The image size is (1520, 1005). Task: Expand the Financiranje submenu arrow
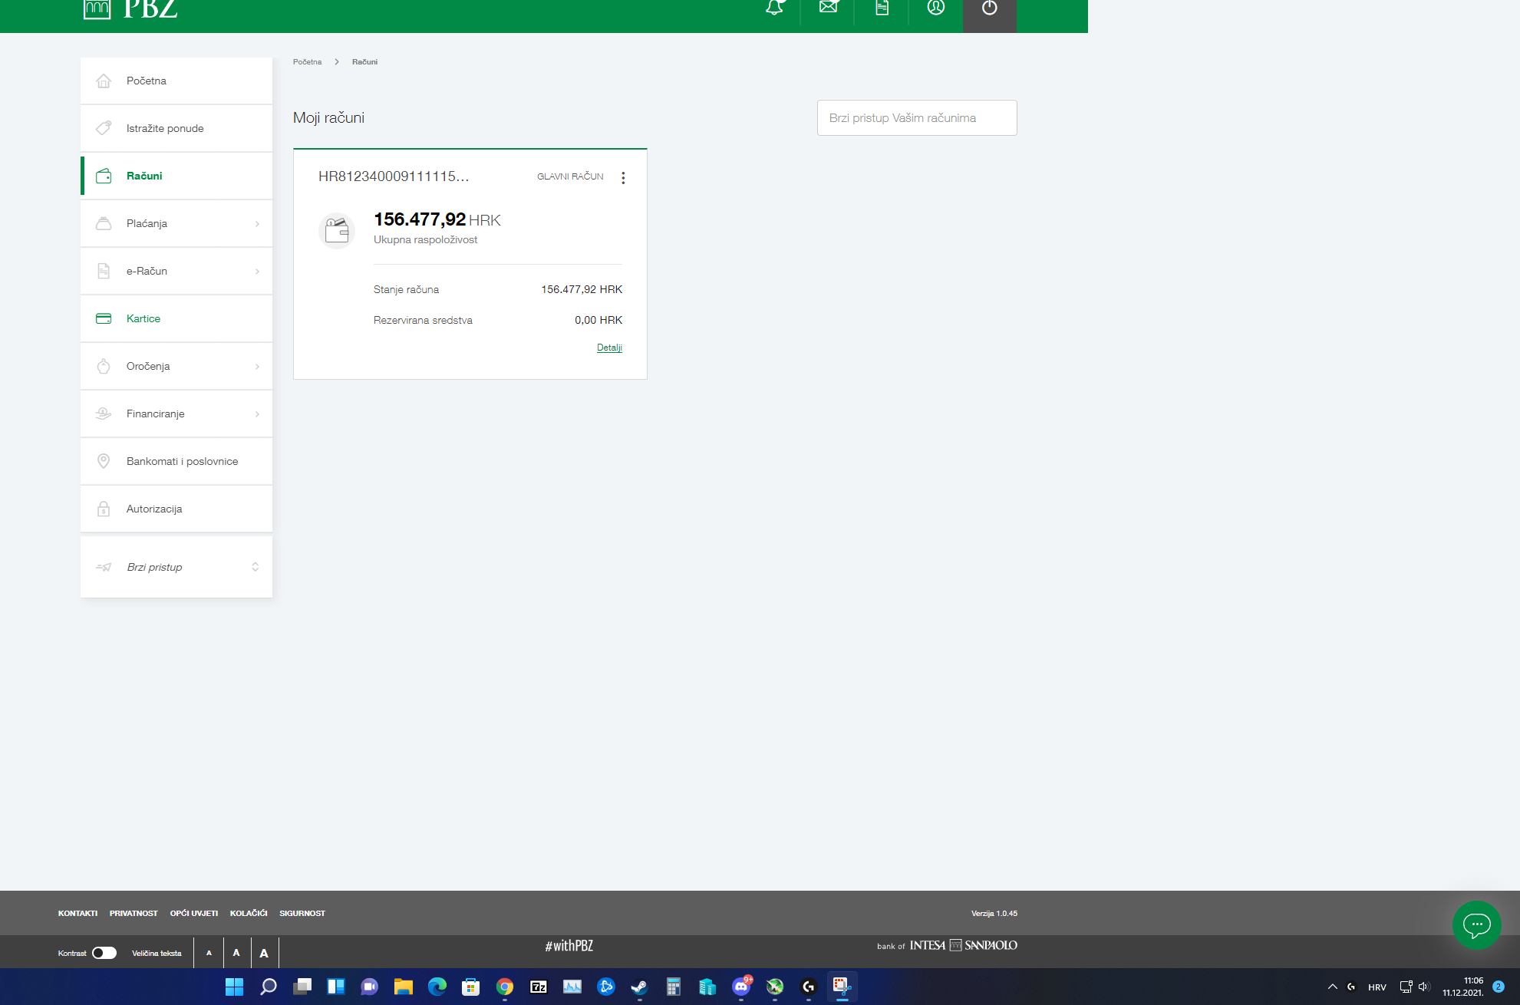[257, 414]
